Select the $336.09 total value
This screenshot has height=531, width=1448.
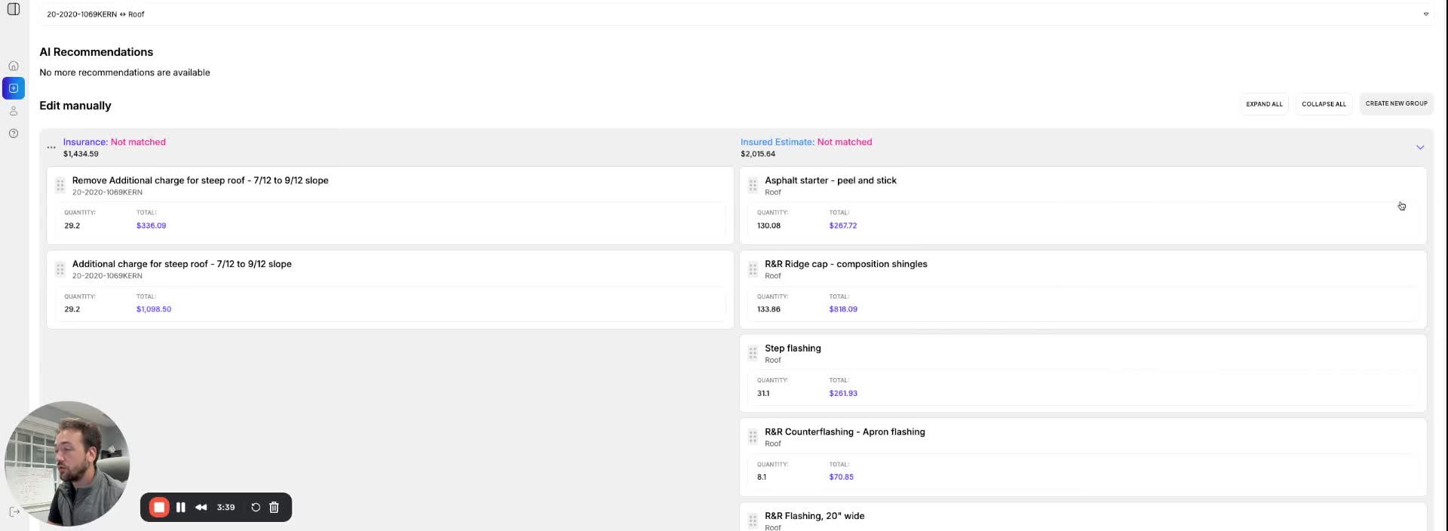[151, 226]
